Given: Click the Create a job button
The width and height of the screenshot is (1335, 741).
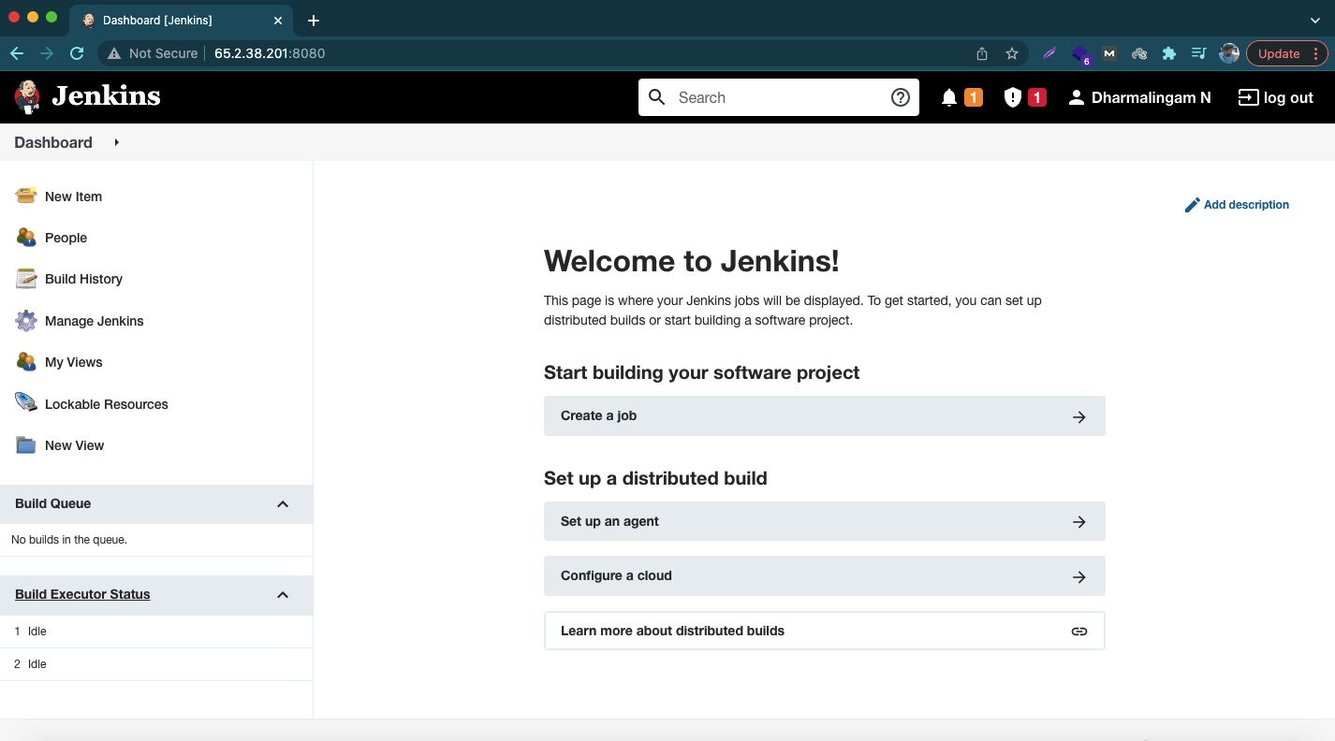Looking at the screenshot, I should tap(824, 415).
